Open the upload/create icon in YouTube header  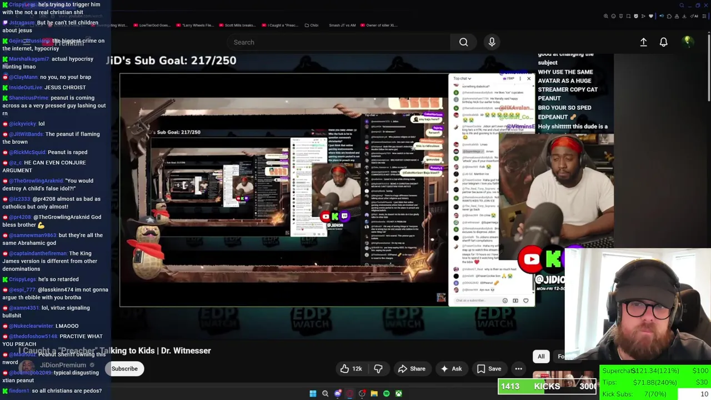coord(643,42)
